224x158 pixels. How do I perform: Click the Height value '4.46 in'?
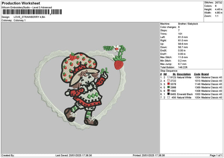[218, 9]
